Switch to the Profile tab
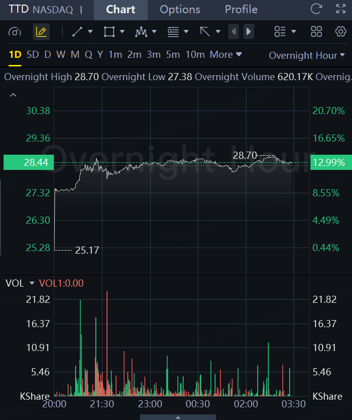Screen dimensions: 352x420 tap(241, 10)
